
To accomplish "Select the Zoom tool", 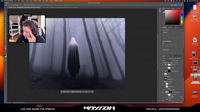I will coord(5,50).
